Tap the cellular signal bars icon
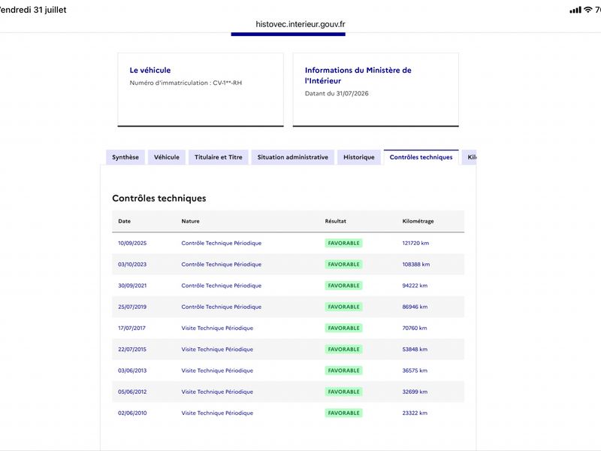 tap(575, 10)
